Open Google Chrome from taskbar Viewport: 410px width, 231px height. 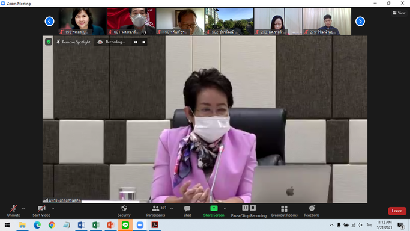pos(52,225)
